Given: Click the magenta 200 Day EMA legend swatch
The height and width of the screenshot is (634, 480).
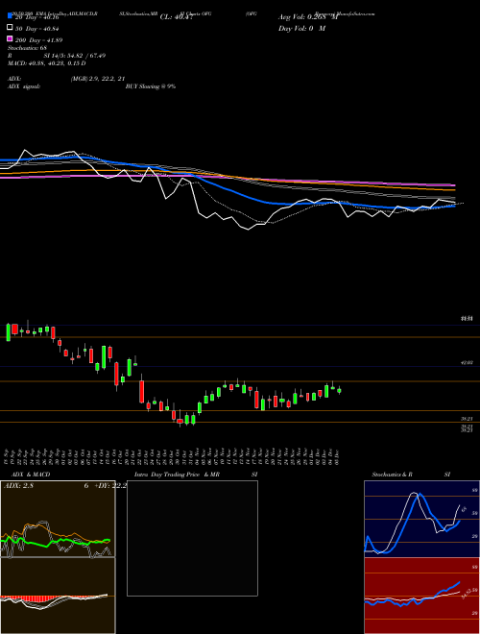Looking at the screenshot, I should [11, 38].
